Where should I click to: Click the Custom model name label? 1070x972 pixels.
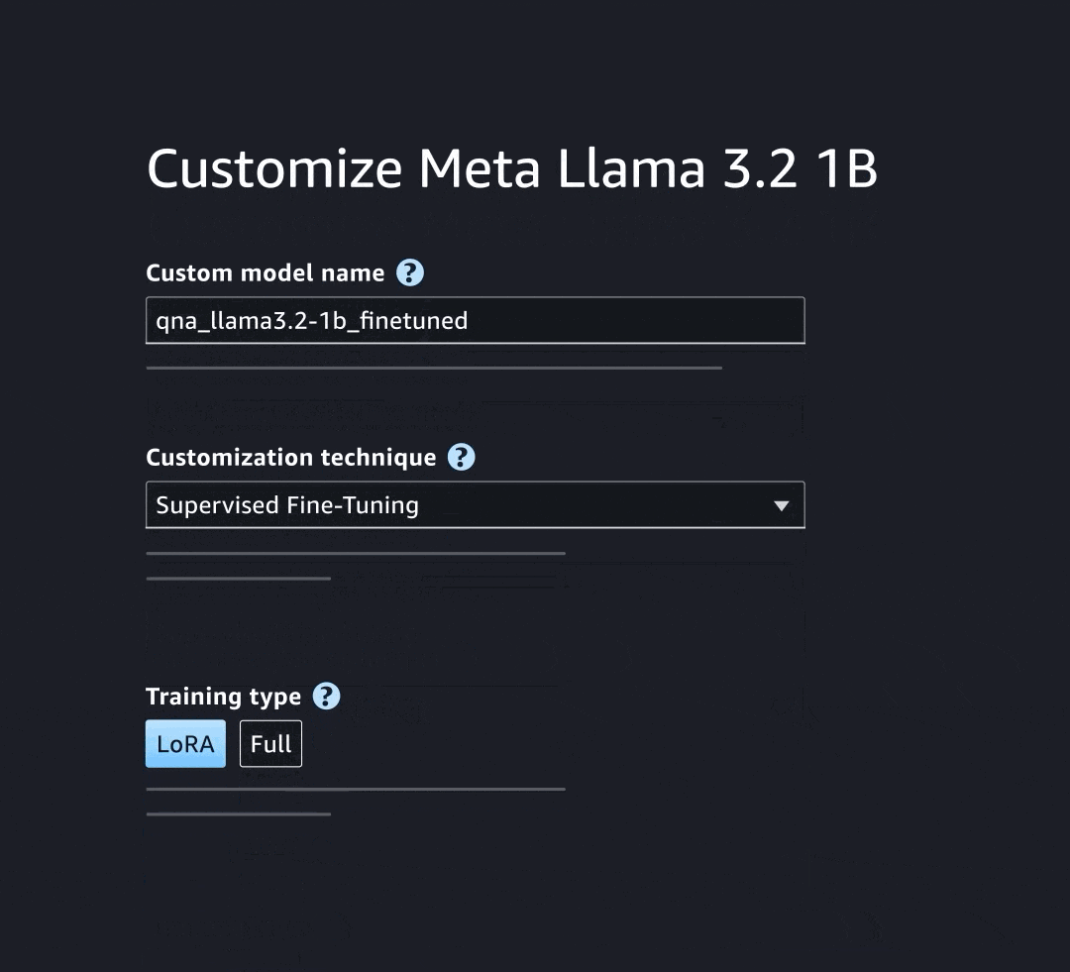point(266,272)
